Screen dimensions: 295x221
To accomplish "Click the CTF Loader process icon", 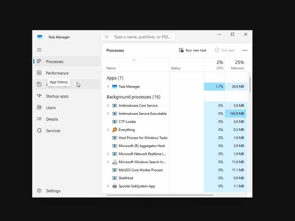I will coord(115,122).
